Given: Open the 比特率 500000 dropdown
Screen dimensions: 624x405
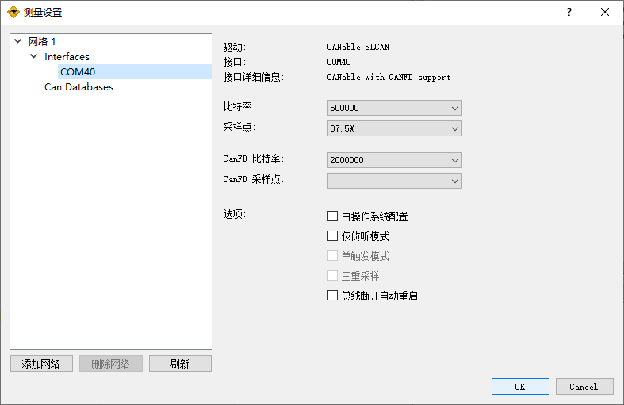Looking at the screenshot, I should [394, 108].
